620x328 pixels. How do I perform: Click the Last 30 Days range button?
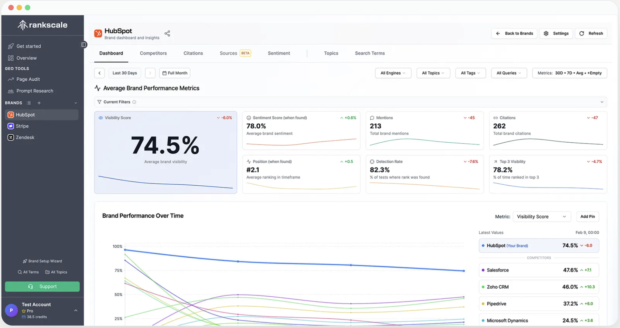125,73
